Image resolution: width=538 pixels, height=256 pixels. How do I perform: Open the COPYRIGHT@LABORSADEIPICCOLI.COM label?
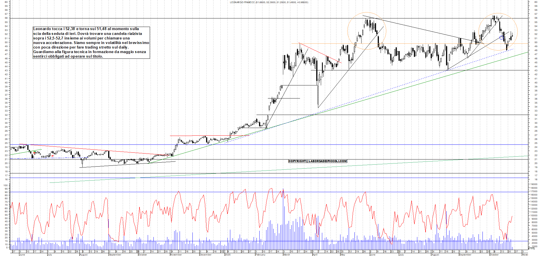point(317,161)
